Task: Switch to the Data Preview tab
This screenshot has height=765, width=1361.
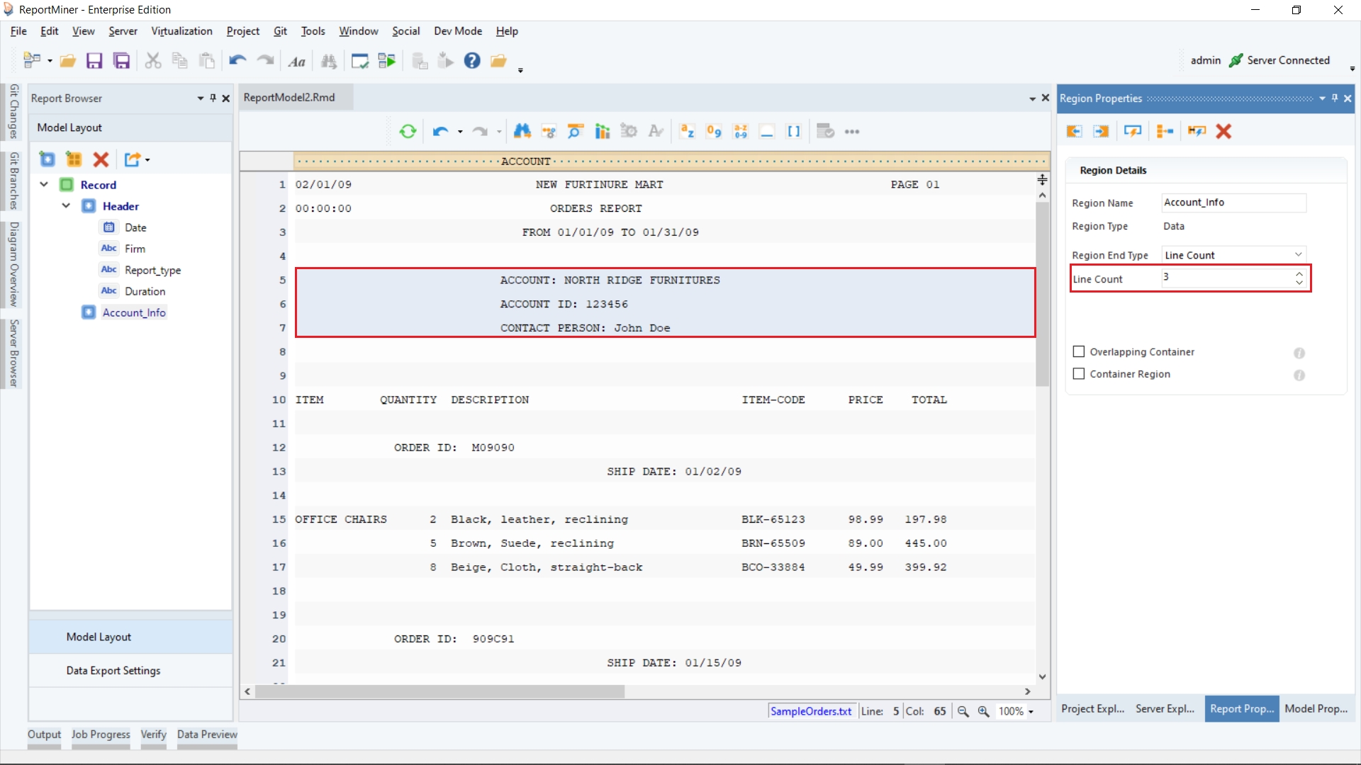Action: click(207, 735)
